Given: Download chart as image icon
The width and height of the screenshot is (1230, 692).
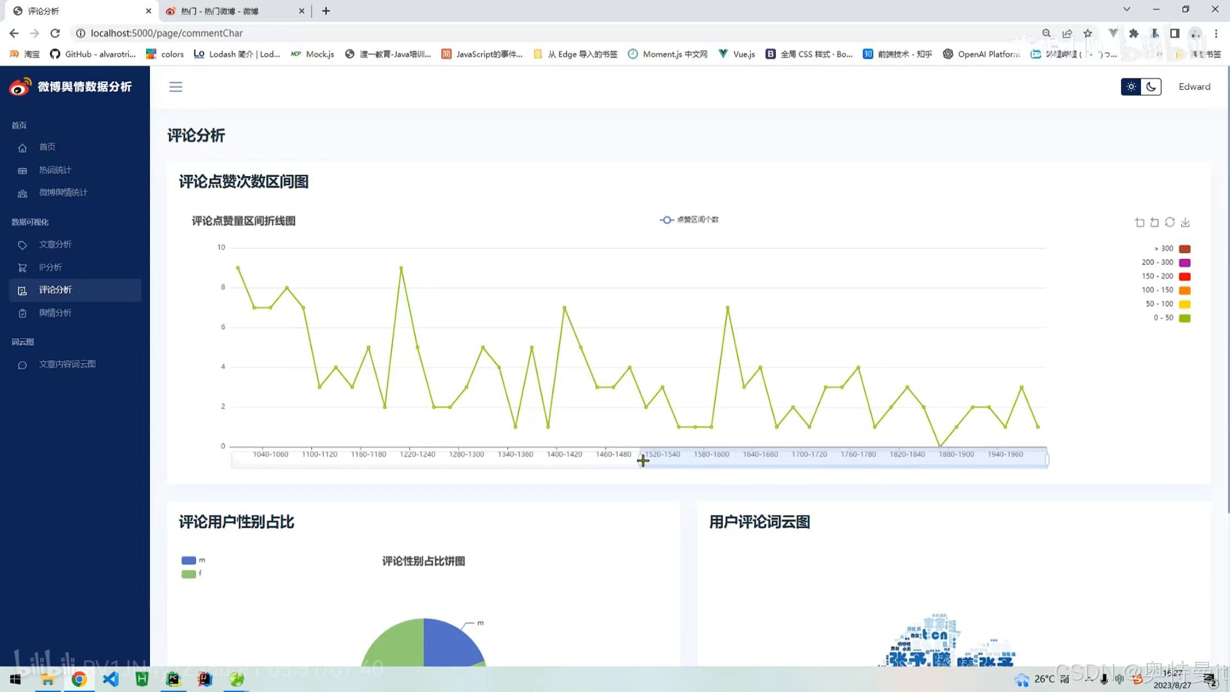Looking at the screenshot, I should 1185,222.
